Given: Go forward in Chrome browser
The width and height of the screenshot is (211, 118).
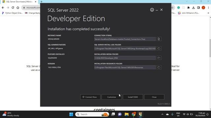Looking at the screenshot, I should [8, 8].
